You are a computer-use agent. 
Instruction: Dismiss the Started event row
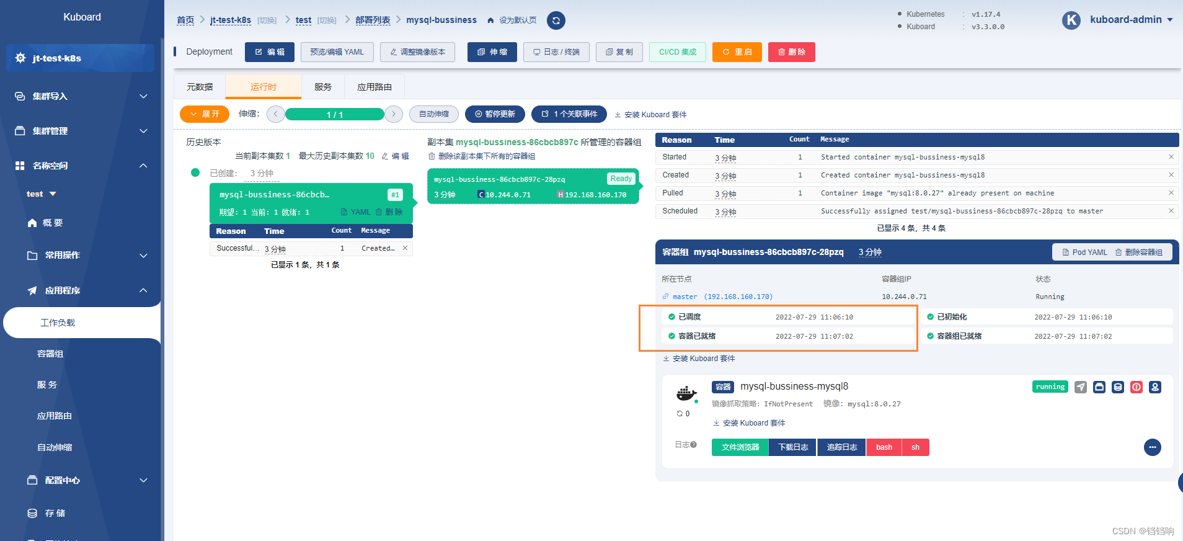[x=1171, y=157]
